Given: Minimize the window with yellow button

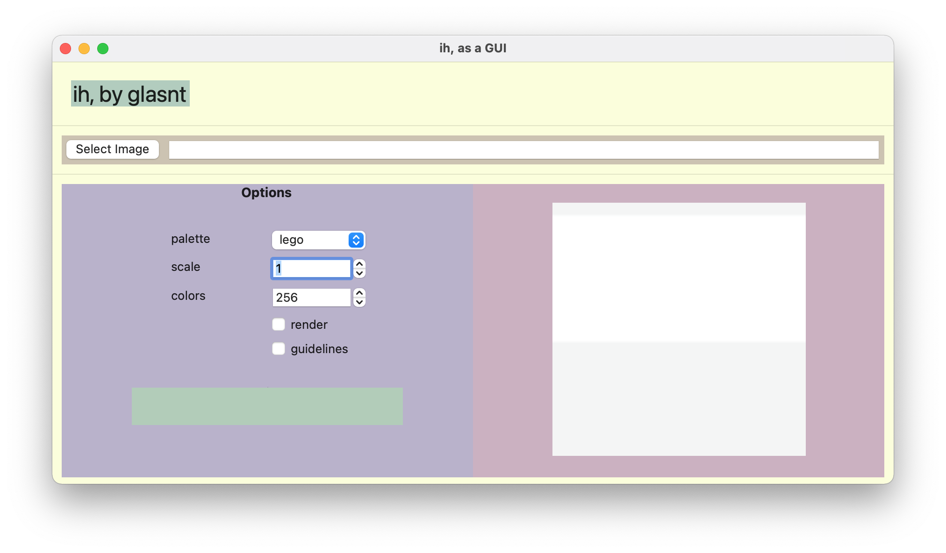Looking at the screenshot, I should point(84,49).
